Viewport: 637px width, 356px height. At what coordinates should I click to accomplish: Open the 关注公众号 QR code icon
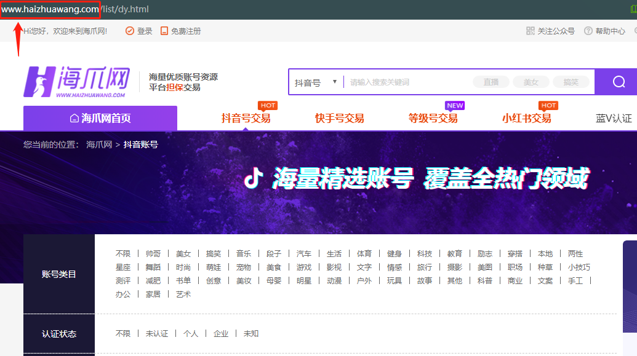tap(531, 30)
